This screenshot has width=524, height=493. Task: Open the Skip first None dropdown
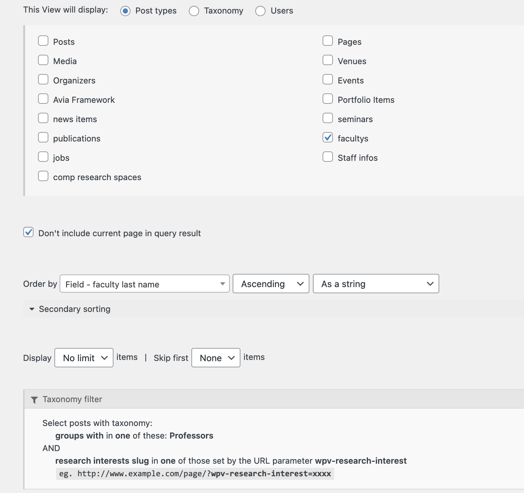[216, 358]
